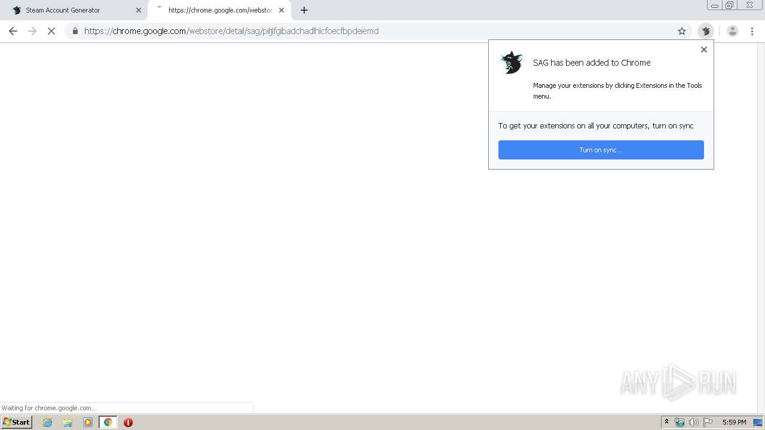
Task: Open a new tab
Action: [304, 10]
